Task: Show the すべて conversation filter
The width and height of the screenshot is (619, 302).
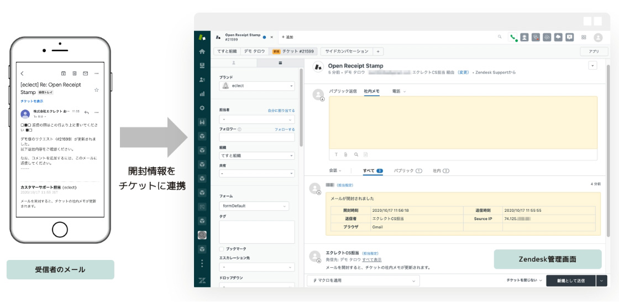Action: pyautogui.click(x=373, y=171)
